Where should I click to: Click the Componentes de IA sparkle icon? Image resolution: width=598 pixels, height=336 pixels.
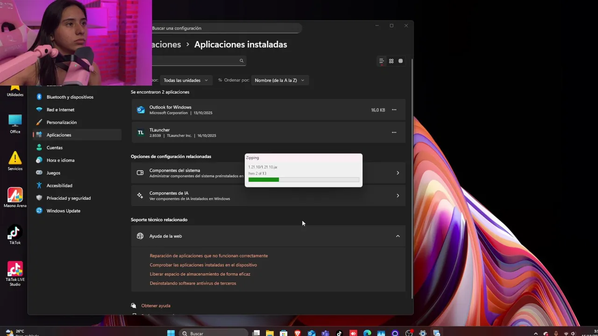[140, 196]
